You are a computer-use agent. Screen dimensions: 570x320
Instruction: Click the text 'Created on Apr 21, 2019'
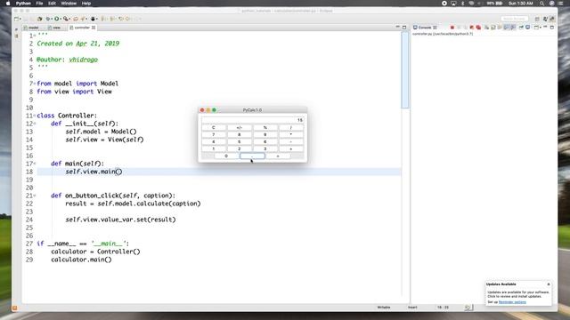coord(78,44)
